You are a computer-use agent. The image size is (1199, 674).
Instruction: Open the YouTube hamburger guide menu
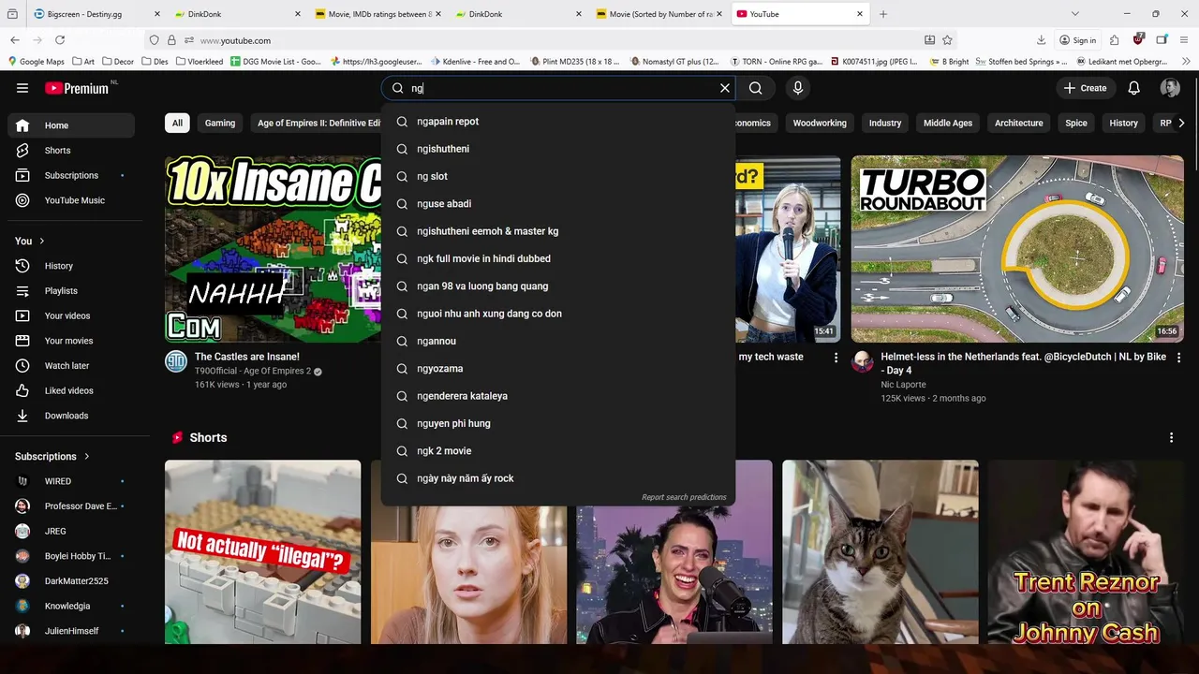[x=22, y=88]
